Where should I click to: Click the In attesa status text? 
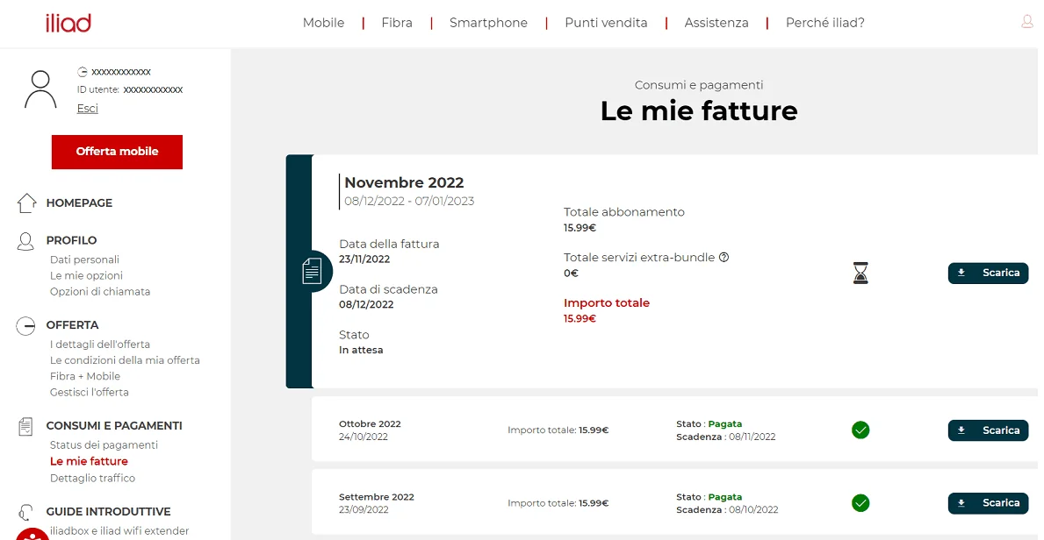(361, 350)
